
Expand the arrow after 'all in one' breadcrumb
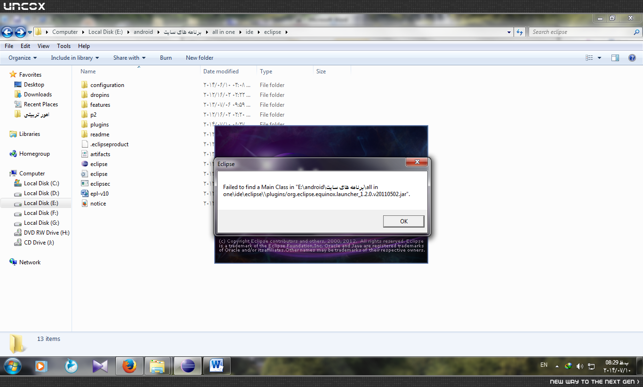coord(241,32)
